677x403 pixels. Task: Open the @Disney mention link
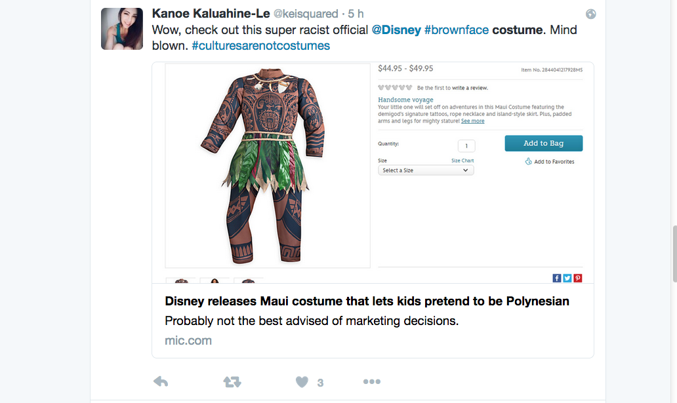pos(396,30)
